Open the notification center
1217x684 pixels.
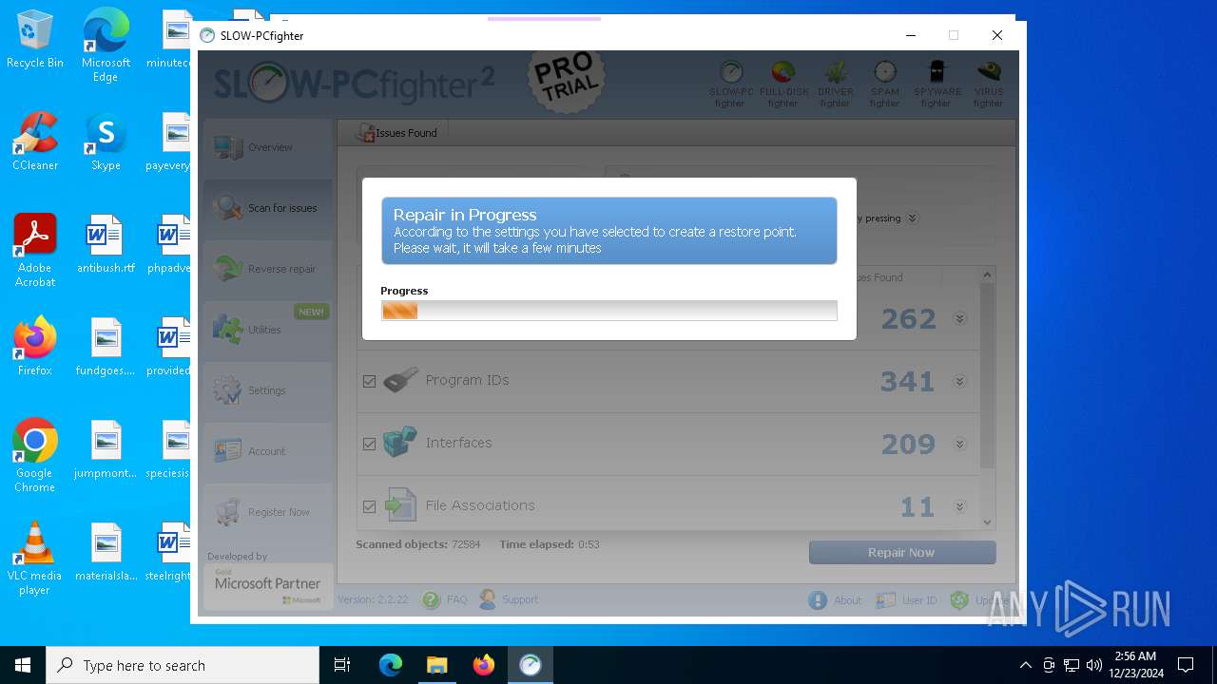point(1186,665)
